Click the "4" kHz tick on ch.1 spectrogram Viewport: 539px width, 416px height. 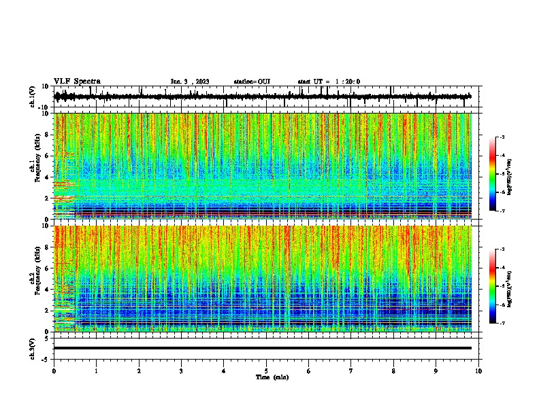47,177
